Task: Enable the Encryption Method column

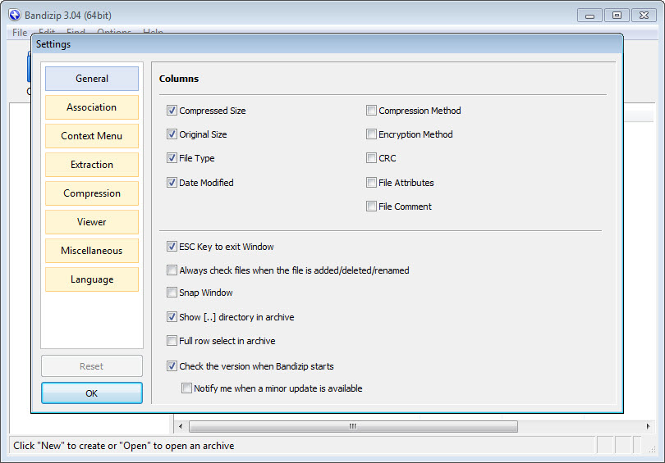Action: pos(371,134)
